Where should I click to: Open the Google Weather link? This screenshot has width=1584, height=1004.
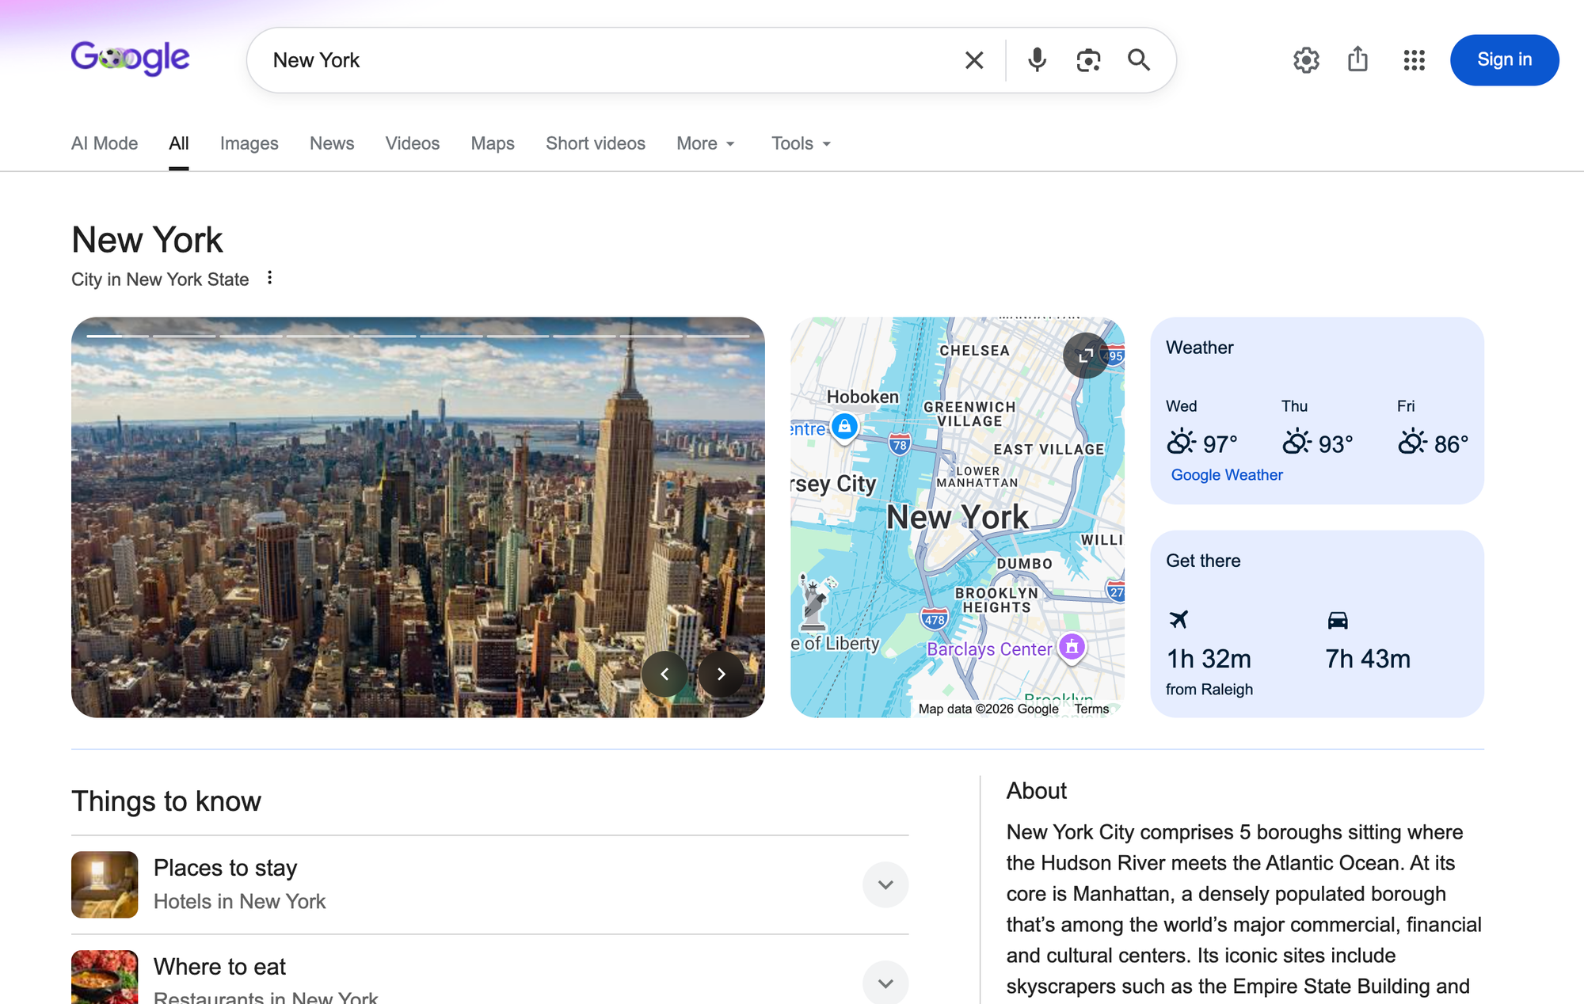(1227, 474)
